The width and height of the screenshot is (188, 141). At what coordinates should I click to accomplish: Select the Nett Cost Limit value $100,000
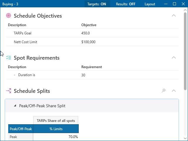point(88,42)
